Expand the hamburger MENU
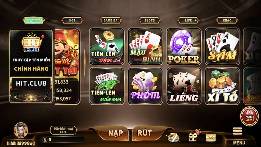Screen dimensions: 261x147 (x=238, y=136)
